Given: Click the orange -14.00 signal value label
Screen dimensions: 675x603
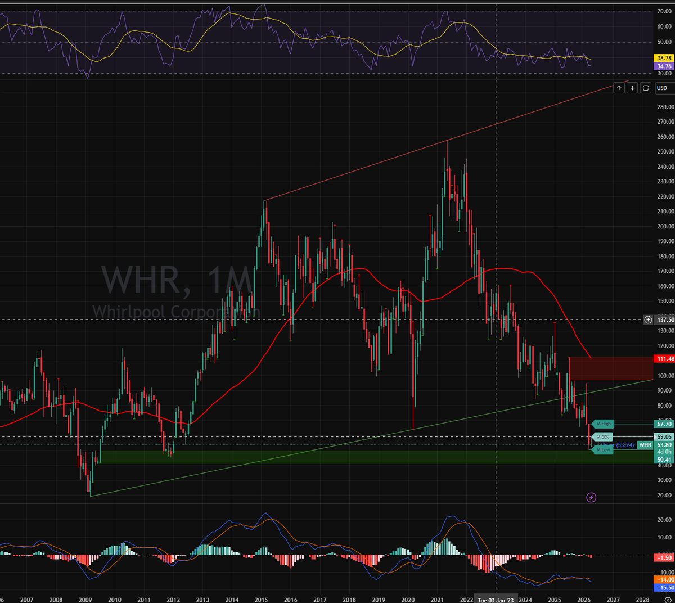Looking at the screenshot, I should click(x=664, y=579).
